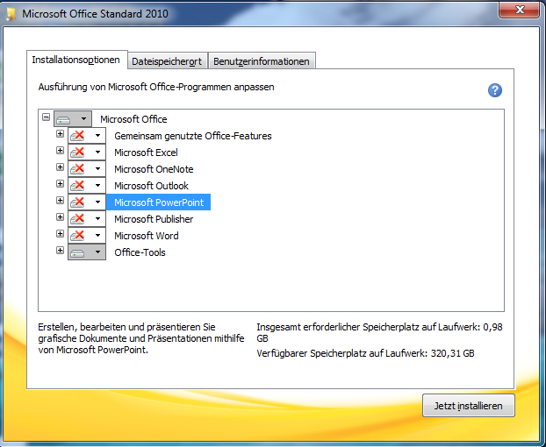Expand the Microsoft Excel tree node
546x447 pixels.
[x=60, y=152]
